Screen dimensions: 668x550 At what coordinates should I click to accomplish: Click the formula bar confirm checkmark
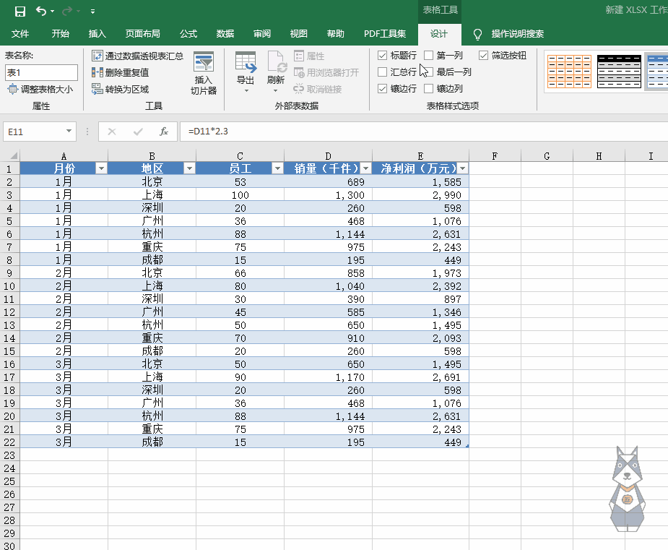coord(138,132)
